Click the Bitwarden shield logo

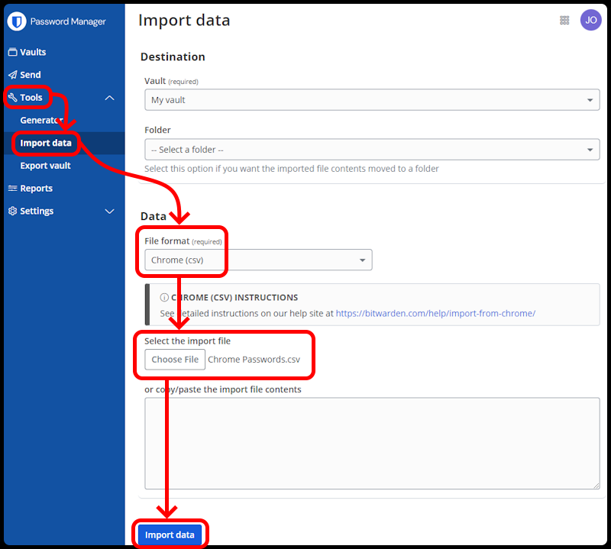click(x=17, y=21)
